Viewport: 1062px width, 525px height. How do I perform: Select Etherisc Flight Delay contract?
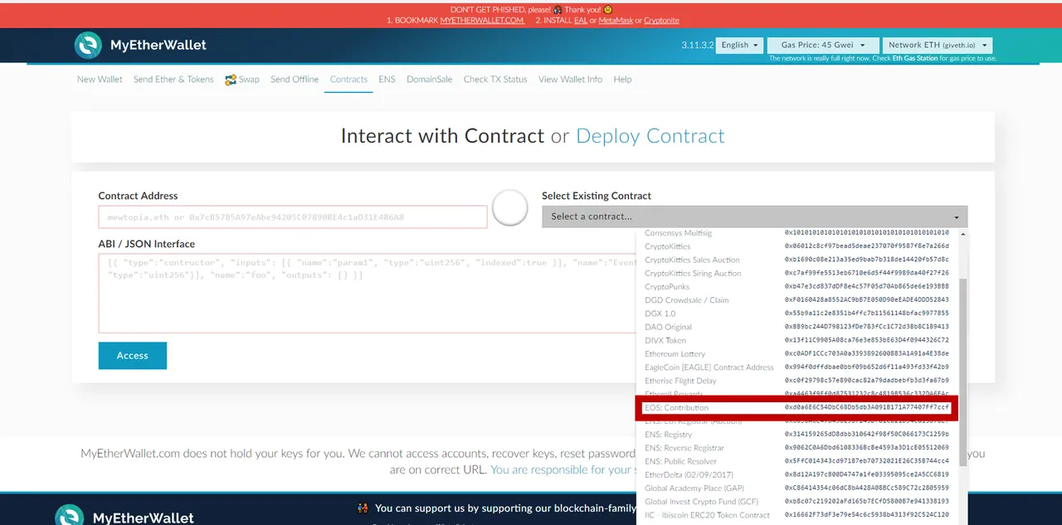click(796, 381)
